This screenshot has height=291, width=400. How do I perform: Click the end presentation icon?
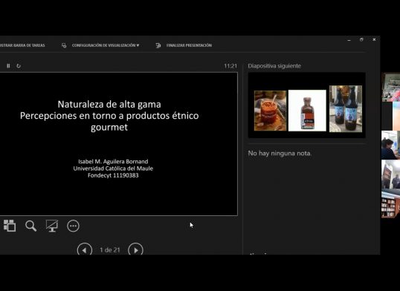[158, 45]
